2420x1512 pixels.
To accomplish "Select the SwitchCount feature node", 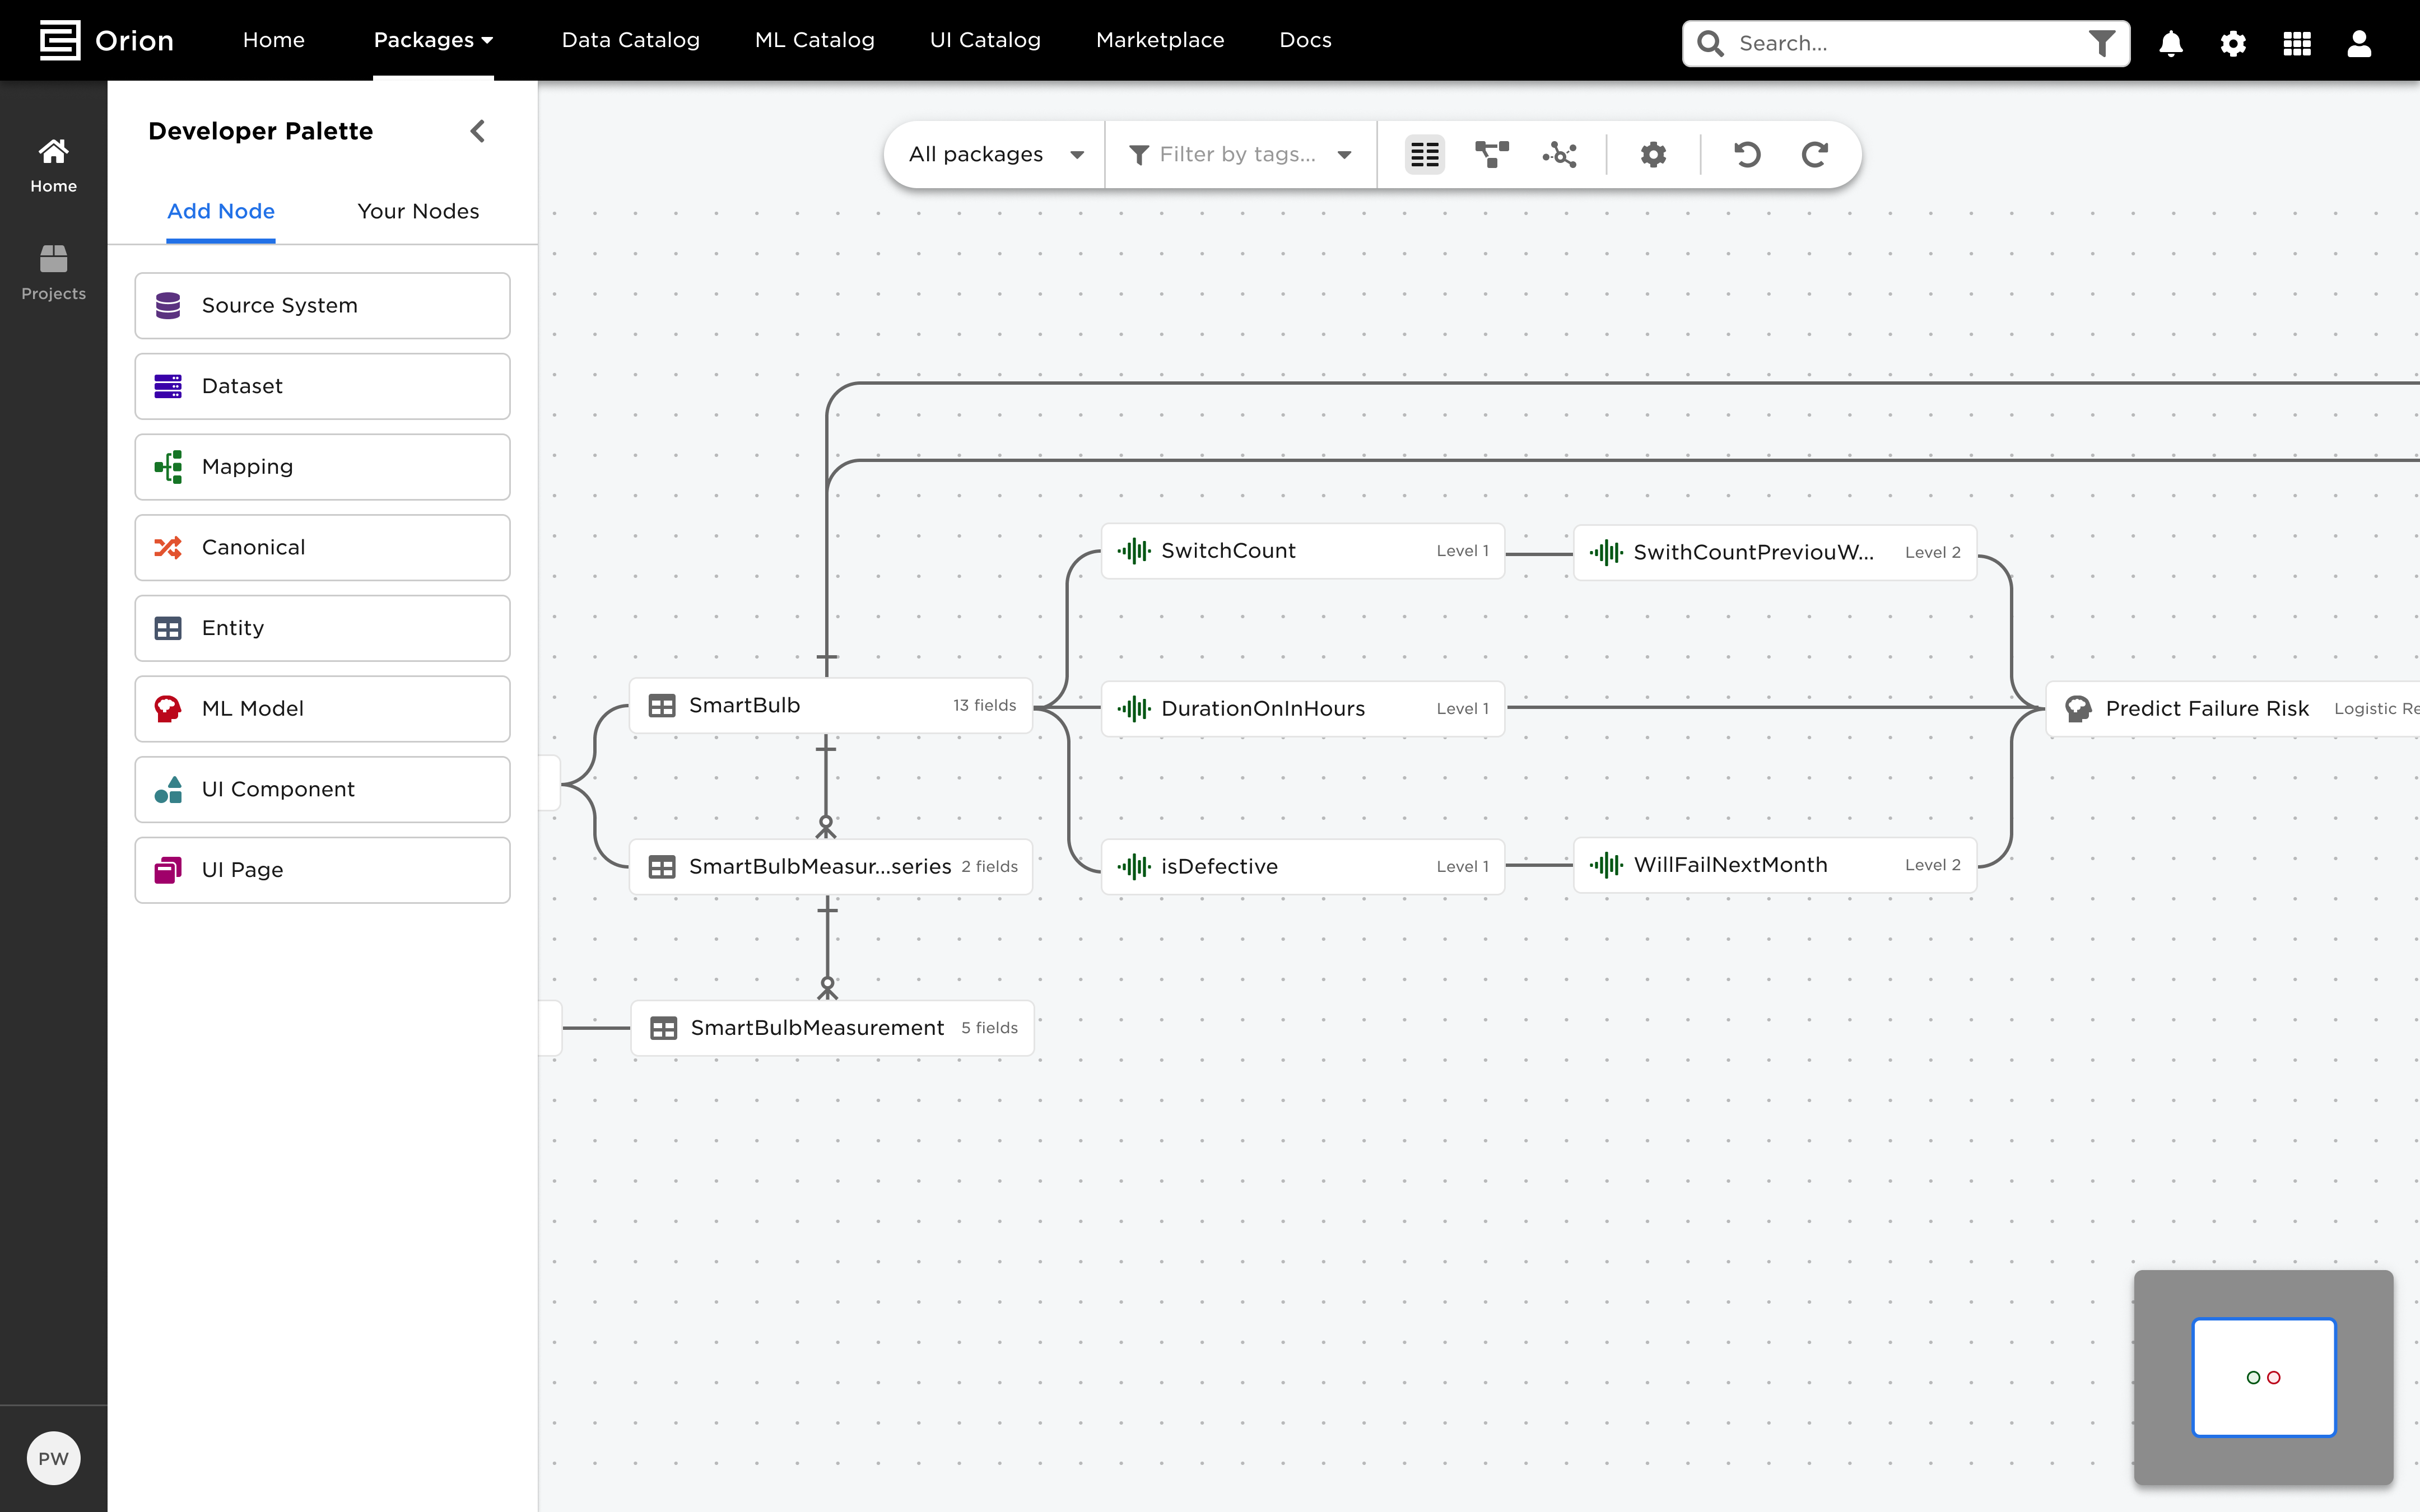I will [1302, 551].
